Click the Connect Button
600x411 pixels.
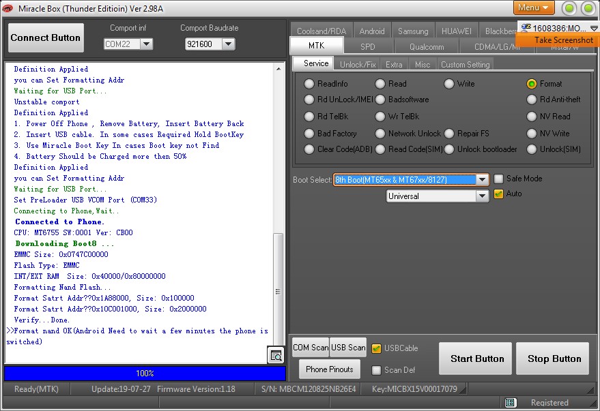(x=46, y=37)
